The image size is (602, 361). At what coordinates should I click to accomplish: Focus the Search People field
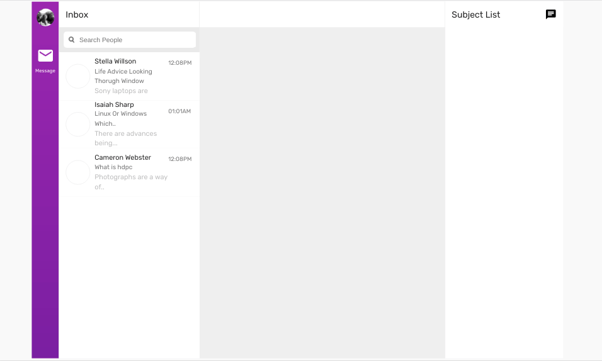click(130, 40)
